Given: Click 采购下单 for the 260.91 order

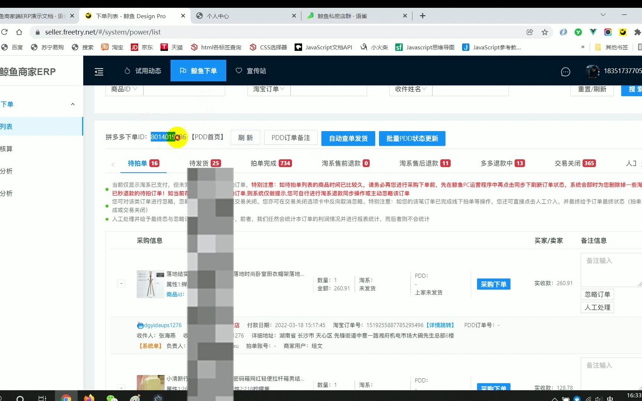Looking at the screenshot, I should (493, 284).
